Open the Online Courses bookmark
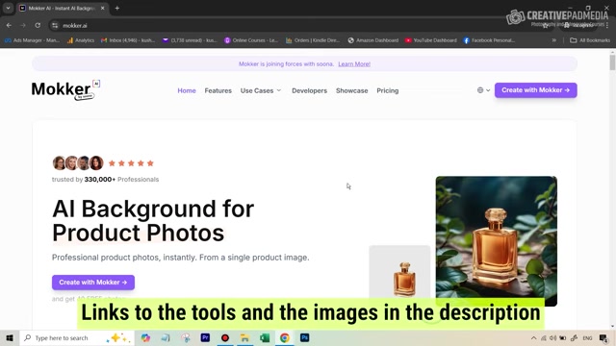The image size is (616, 346). click(x=251, y=40)
